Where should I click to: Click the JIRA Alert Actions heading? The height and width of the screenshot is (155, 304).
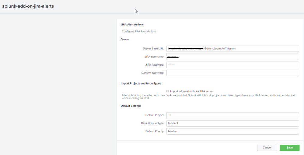coord(132,25)
